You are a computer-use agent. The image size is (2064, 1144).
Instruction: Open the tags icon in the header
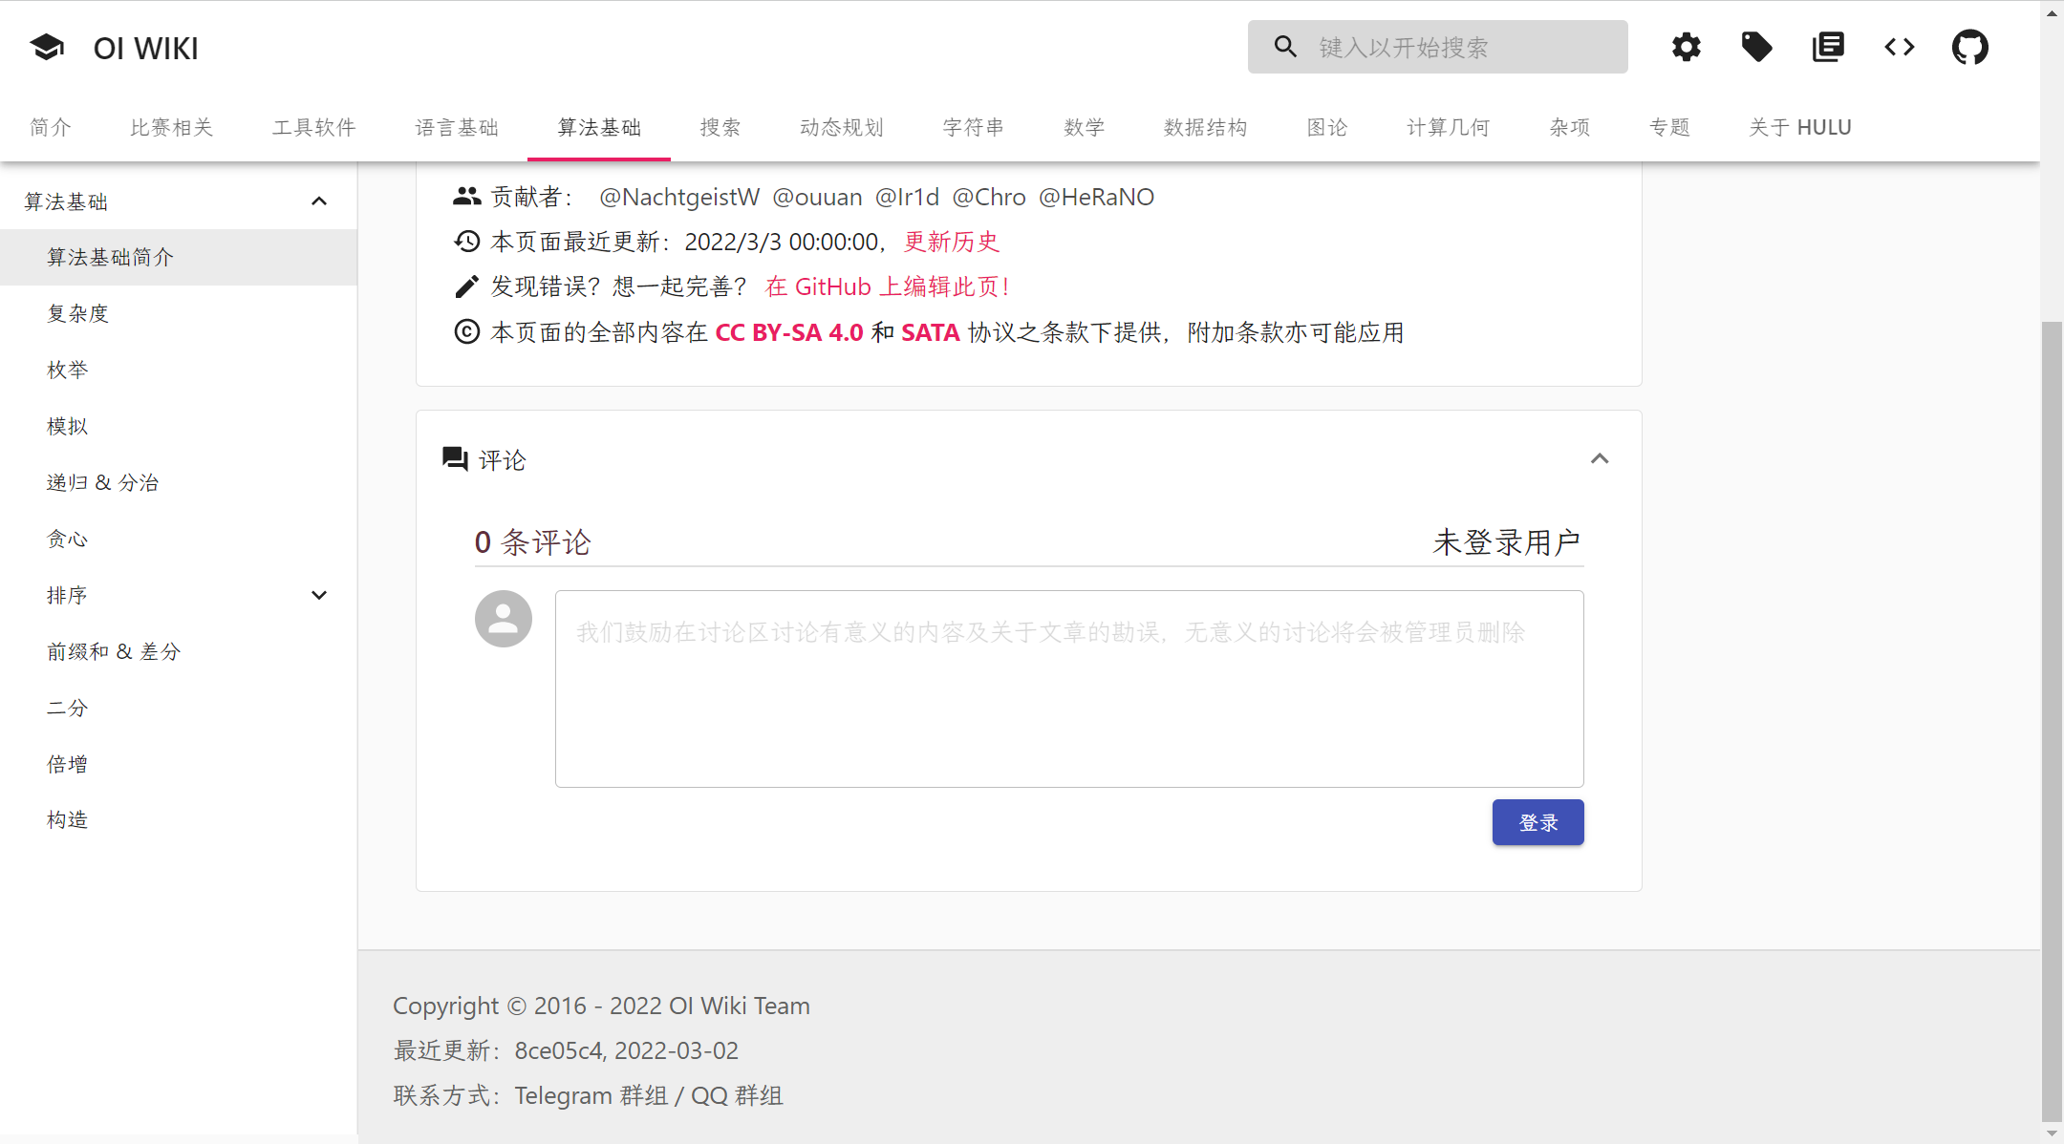coord(1757,46)
